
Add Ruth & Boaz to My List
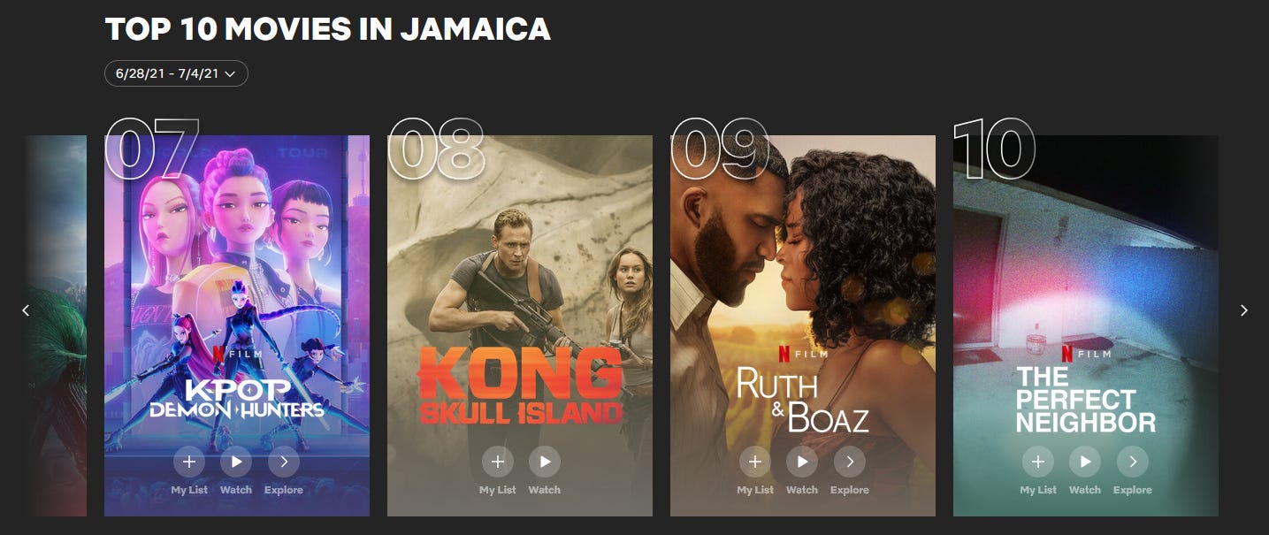point(754,462)
